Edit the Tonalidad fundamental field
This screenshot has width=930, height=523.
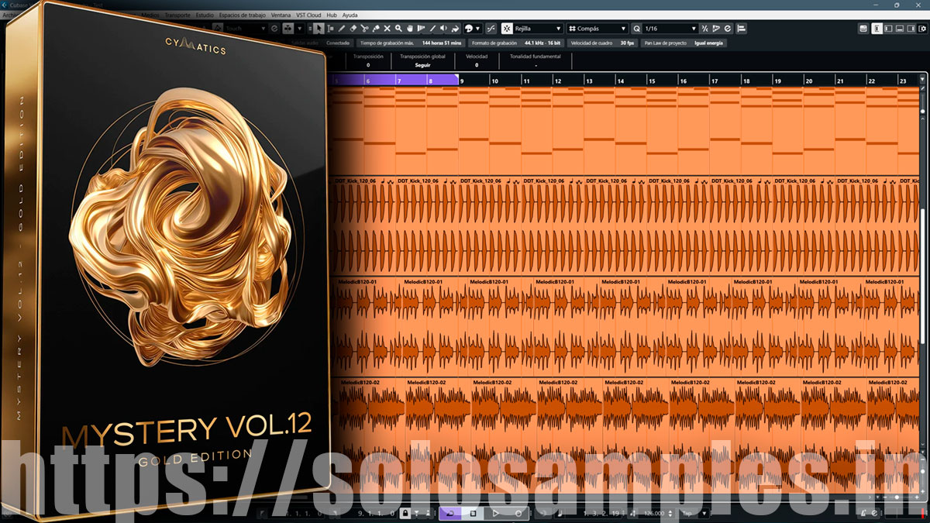point(536,65)
